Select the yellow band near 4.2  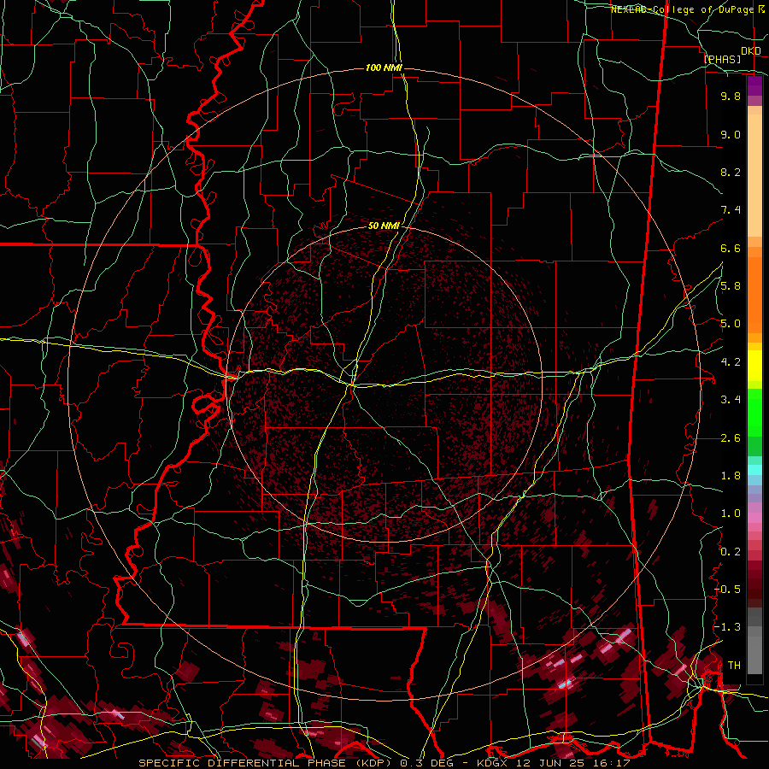pos(754,366)
